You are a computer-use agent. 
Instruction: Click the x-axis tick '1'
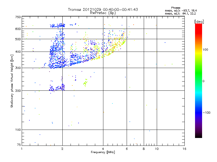(x=22, y=149)
